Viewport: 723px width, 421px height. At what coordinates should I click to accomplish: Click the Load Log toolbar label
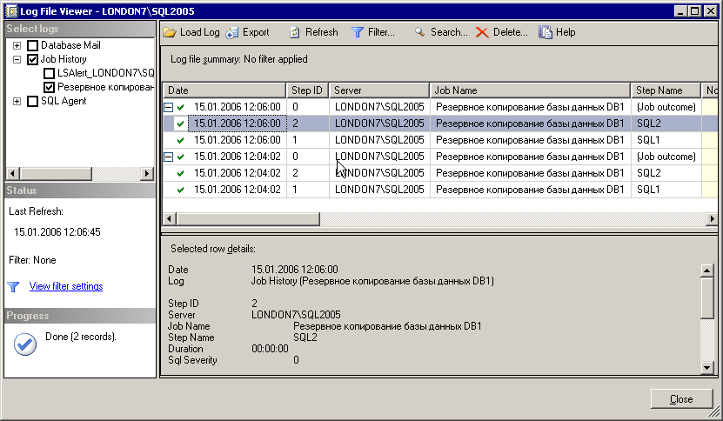[x=199, y=32]
